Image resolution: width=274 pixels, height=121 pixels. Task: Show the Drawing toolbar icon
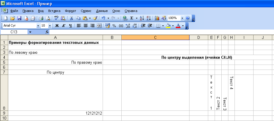click(x=163, y=18)
